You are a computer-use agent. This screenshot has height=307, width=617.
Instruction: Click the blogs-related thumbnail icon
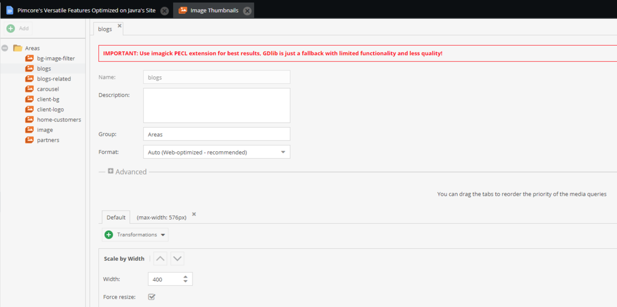[30, 79]
